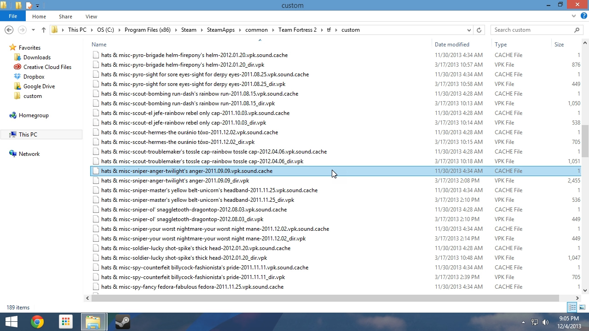Image resolution: width=589 pixels, height=331 pixels.
Task: Show hidden icons in the system tray
Action: (523, 322)
